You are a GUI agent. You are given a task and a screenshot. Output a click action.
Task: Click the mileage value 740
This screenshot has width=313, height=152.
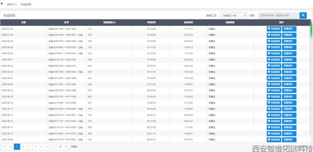(x=90, y=139)
